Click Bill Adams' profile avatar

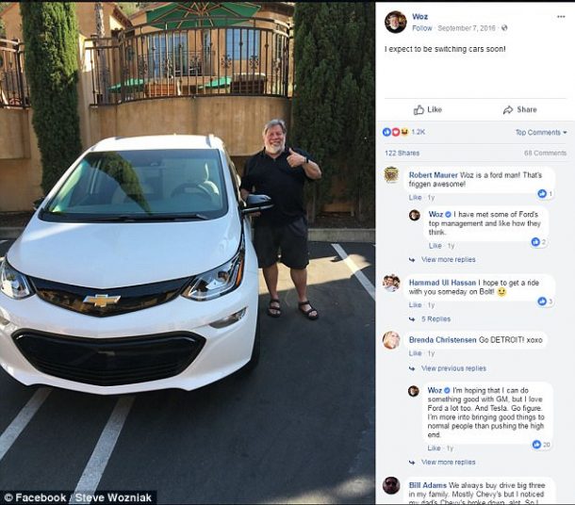[x=391, y=485]
